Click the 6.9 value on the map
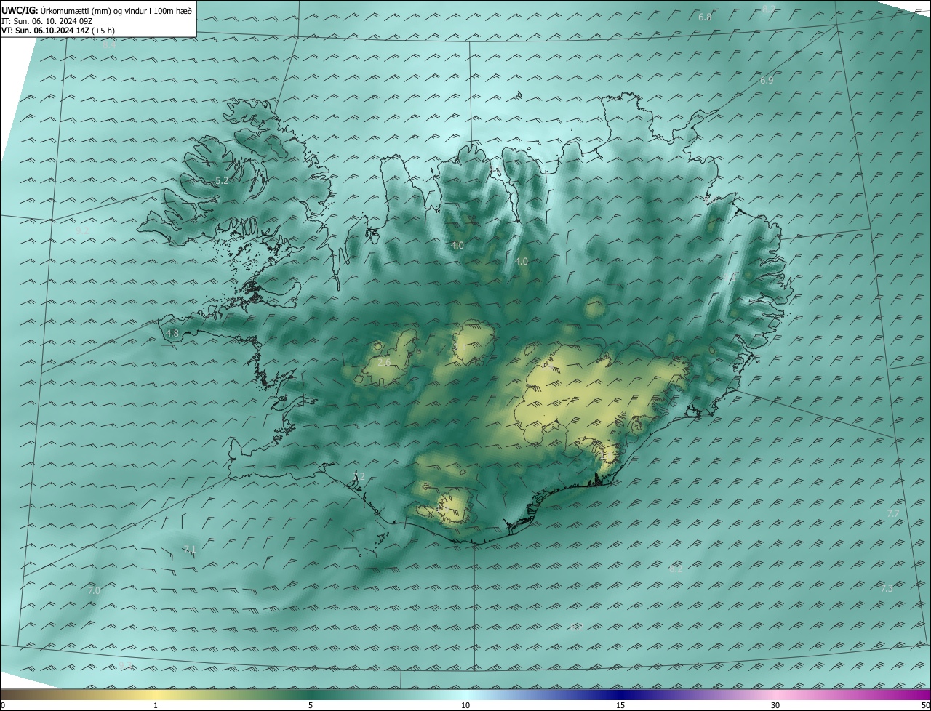931x711 pixels. pos(767,81)
